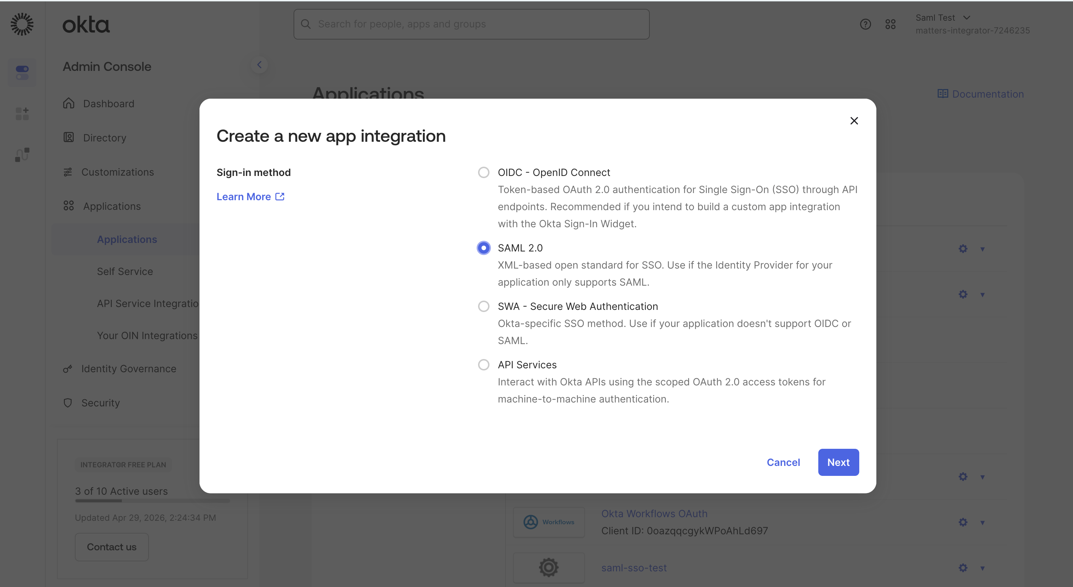Viewport: 1073px width, 587px height.
Task: Click the INTEGRATOR FREE PLAN badge
Action: click(x=123, y=464)
